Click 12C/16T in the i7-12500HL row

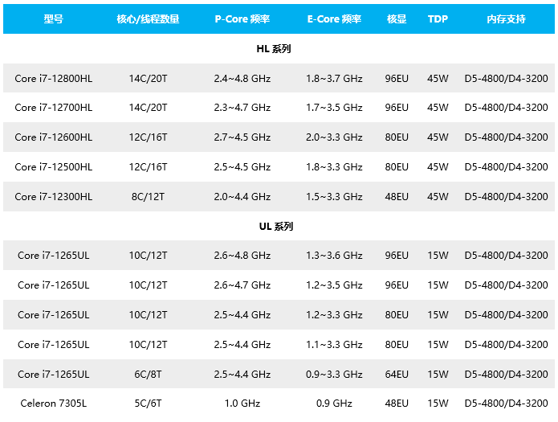[x=148, y=167]
